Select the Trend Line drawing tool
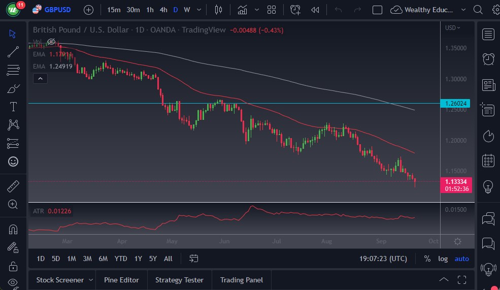The width and height of the screenshot is (500, 290). [13, 51]
